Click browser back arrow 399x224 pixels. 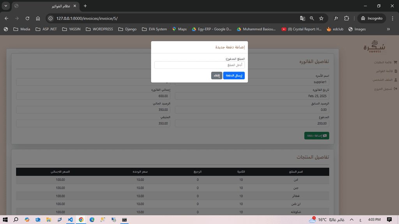click(6, 18)
